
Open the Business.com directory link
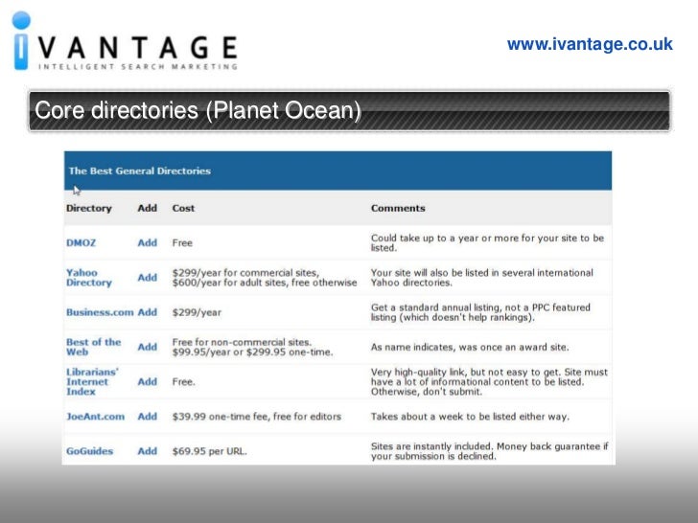100,312
